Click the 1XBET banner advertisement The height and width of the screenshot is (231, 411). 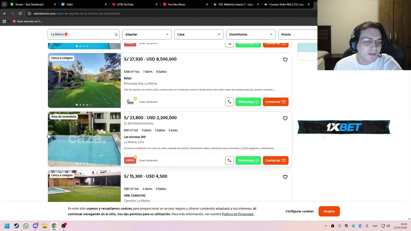coord(344,127)
